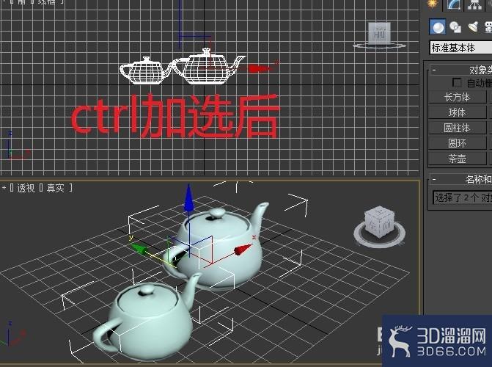This screenshot has height=367, width=492.
Task: Grab the green Y-axis gizmo arrow
Action: tap(139, 248)
